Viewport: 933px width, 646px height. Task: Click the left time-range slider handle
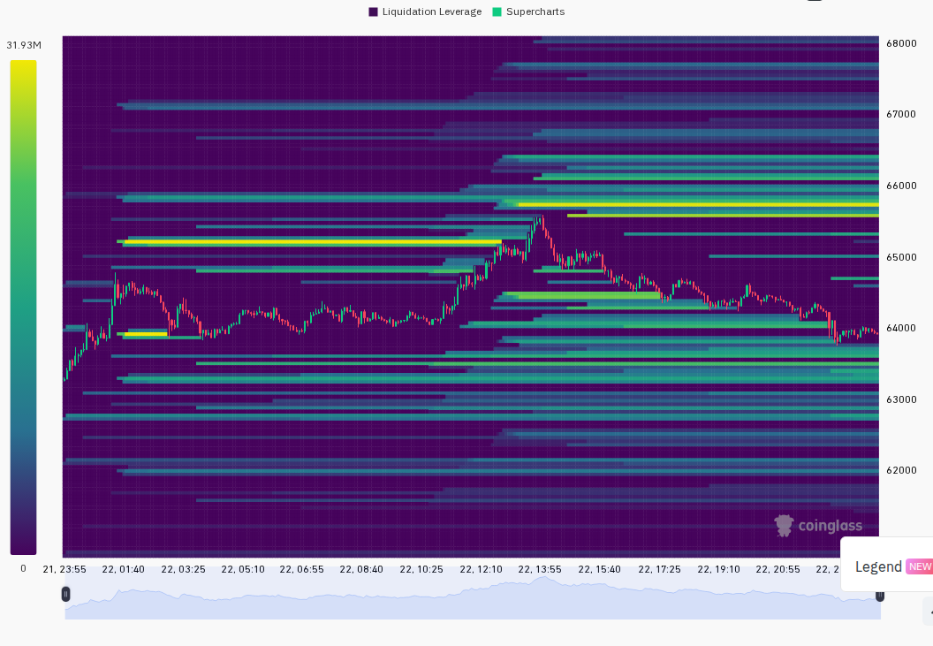click(x=65, y=594)
